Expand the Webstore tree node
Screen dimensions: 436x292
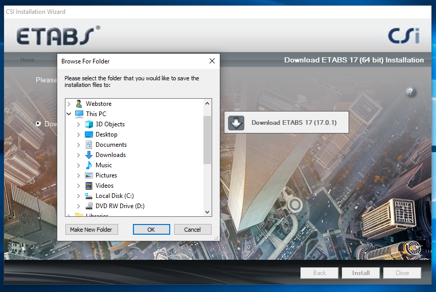69,104
